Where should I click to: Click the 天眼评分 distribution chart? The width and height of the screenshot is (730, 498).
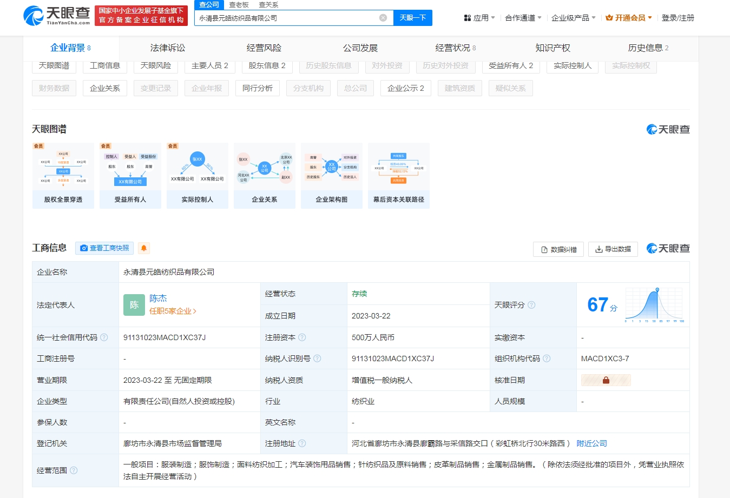click(x=655, y=305)
